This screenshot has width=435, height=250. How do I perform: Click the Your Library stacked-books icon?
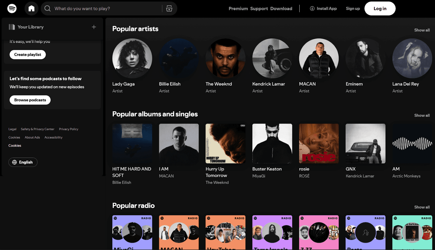click(x=12, y=27)
